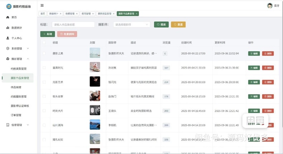283x154 pixels.
Task: Tick the checkbox for row 摄影之美
Action: [x=44, y=53]
